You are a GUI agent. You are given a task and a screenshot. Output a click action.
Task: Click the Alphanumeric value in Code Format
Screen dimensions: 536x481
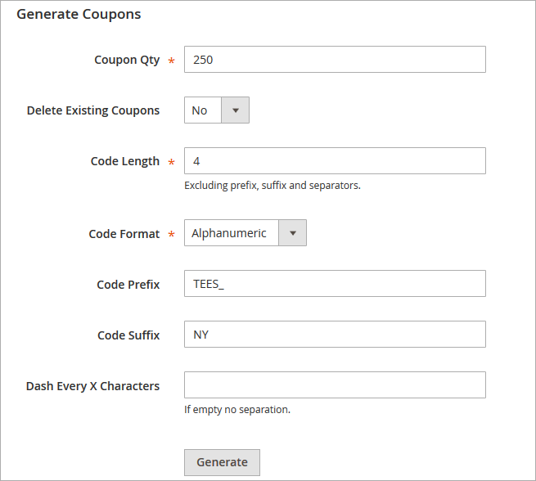[x=230, y=233]
